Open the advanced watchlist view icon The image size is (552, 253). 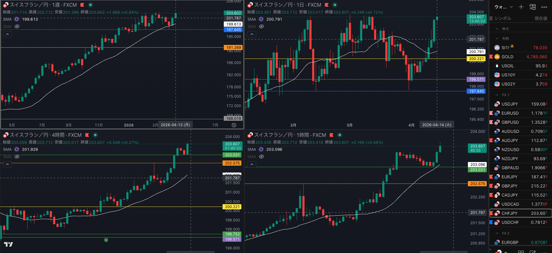tap(533, 7)
